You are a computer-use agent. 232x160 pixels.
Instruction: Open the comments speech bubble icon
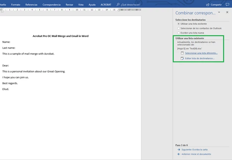point(228,4)
